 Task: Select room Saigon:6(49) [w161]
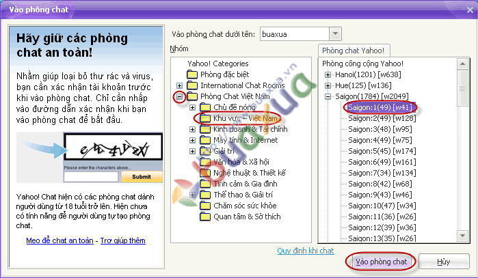[x=382, y=162]
